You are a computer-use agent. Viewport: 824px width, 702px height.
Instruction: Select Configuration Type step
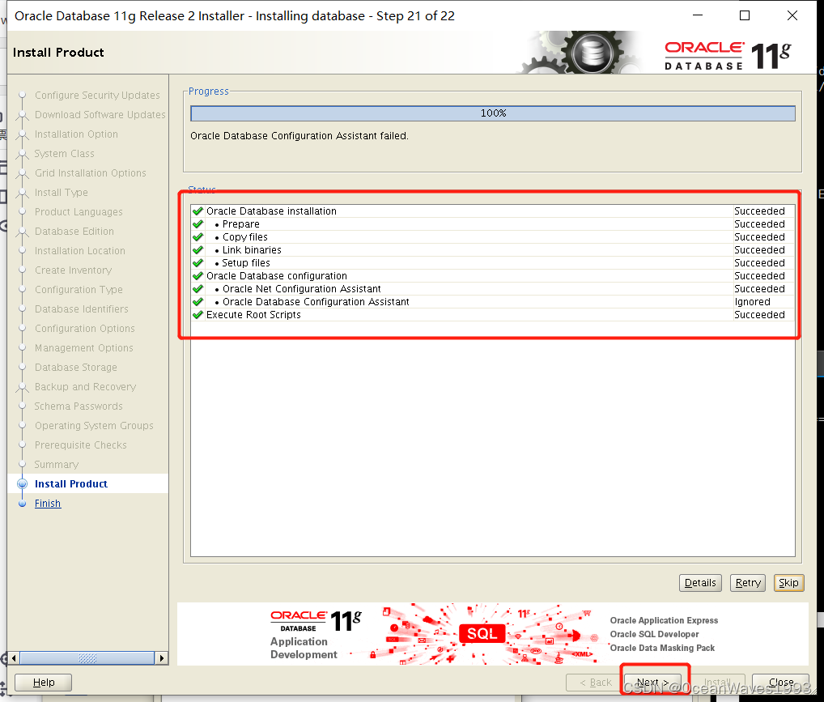pos(79,289)
